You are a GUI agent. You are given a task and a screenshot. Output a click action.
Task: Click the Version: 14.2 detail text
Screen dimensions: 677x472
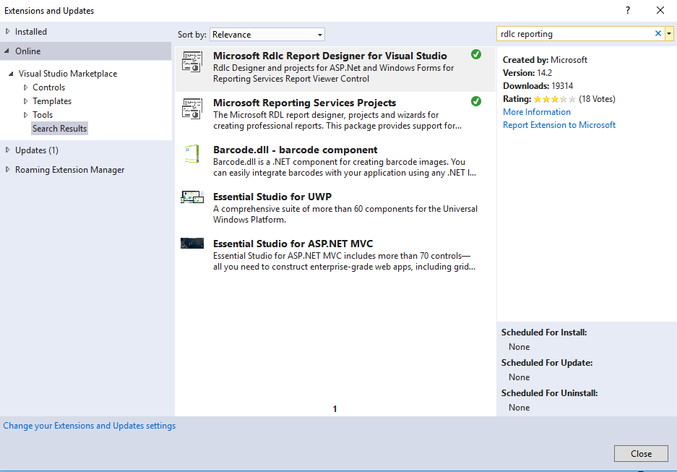(527, 73)
